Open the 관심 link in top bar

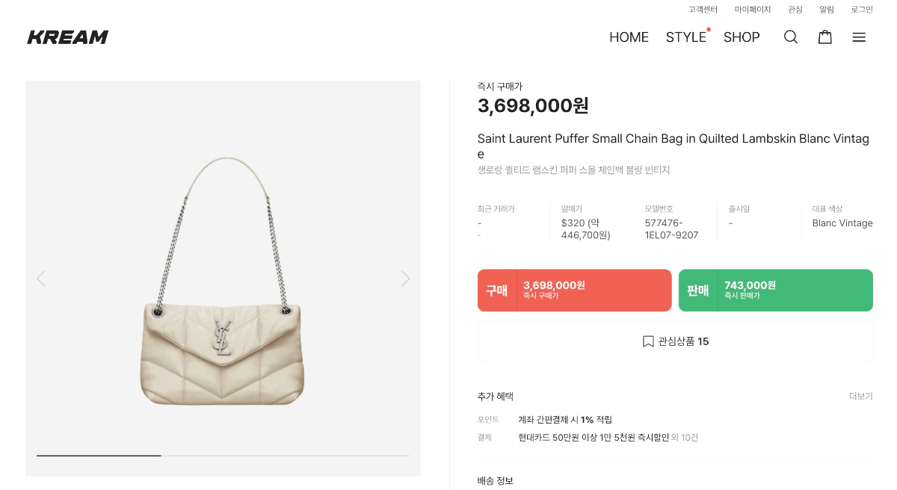coord(795,10)
